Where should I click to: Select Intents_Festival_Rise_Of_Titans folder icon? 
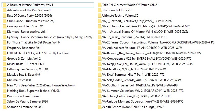100,26
